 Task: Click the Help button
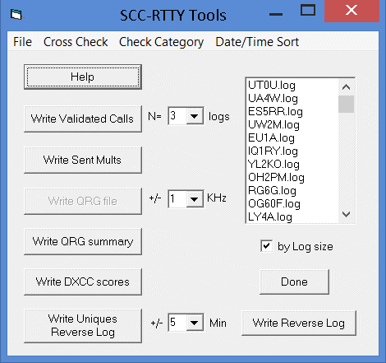[83, 77]
